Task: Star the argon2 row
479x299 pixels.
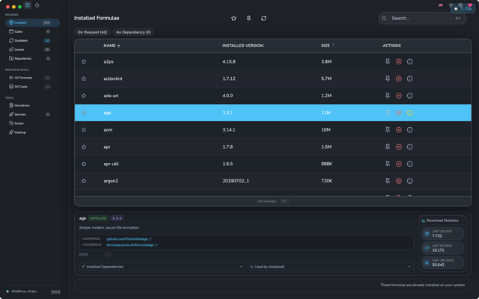Action: click(84, 181)
